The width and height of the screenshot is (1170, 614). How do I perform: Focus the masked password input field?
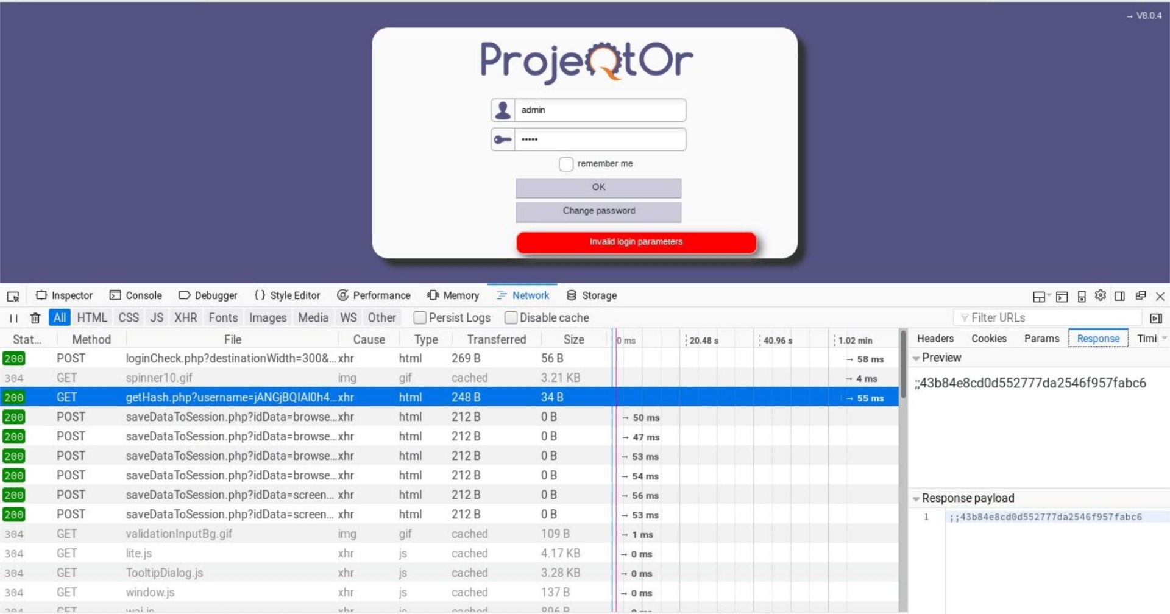click(600, 139)
